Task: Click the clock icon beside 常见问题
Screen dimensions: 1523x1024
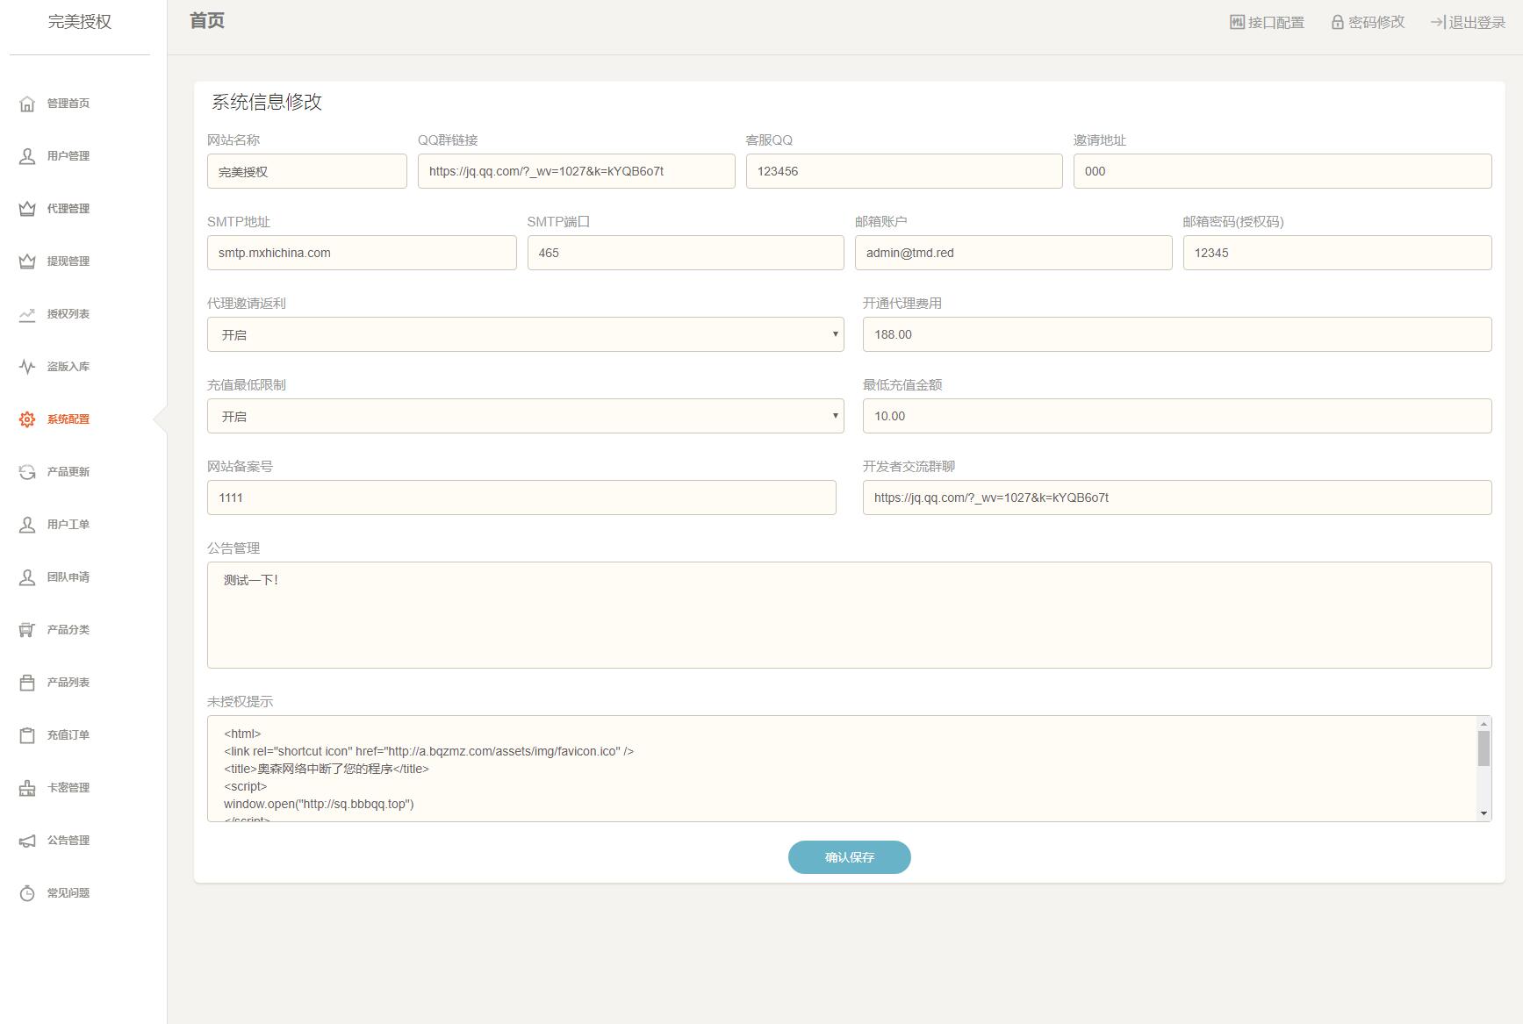Action: tap(27, 893)
